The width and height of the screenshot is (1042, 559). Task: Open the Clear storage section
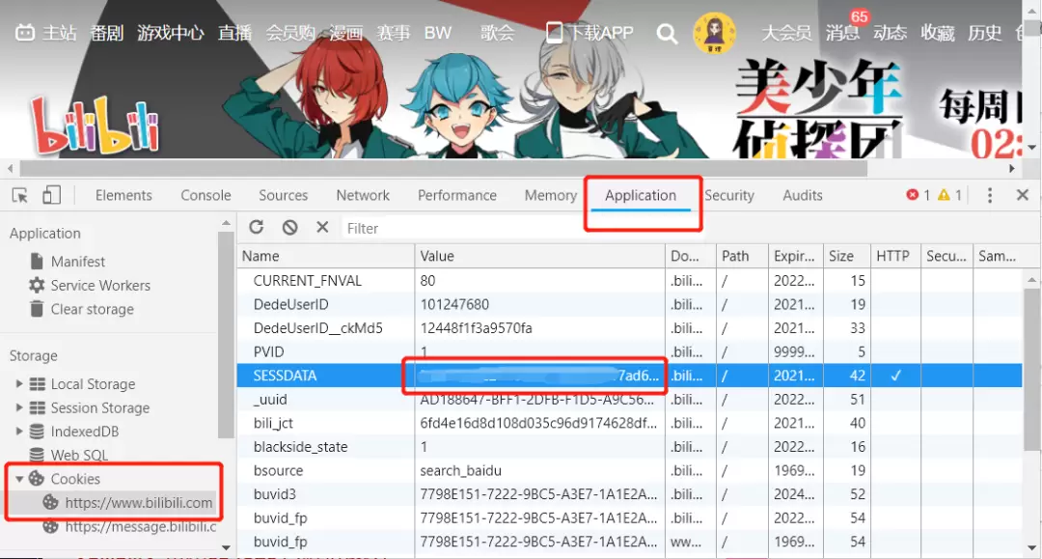93,309
